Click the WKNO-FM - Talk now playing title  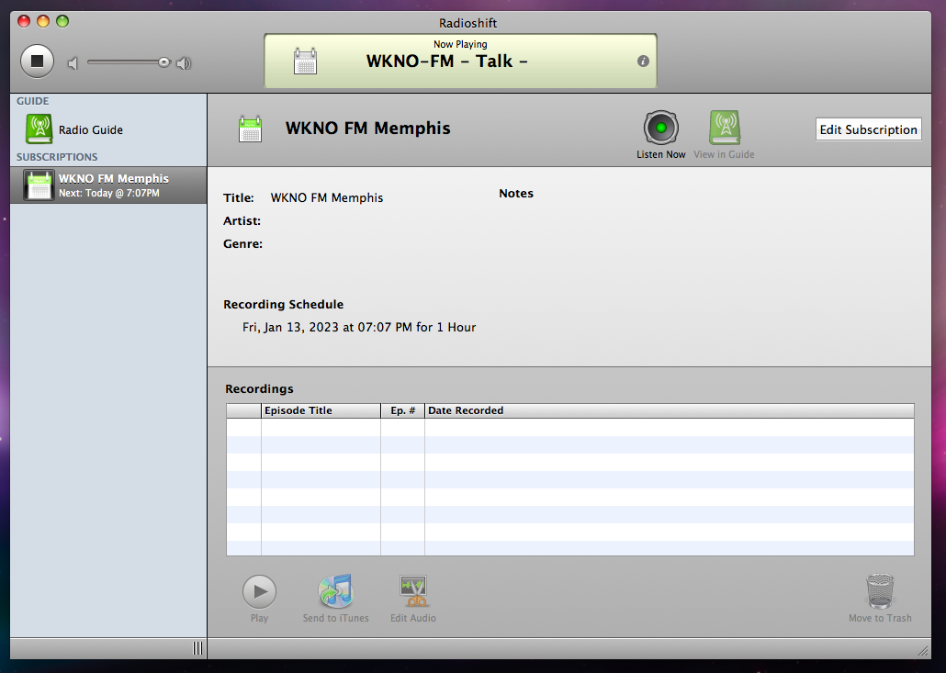[447, 61]
